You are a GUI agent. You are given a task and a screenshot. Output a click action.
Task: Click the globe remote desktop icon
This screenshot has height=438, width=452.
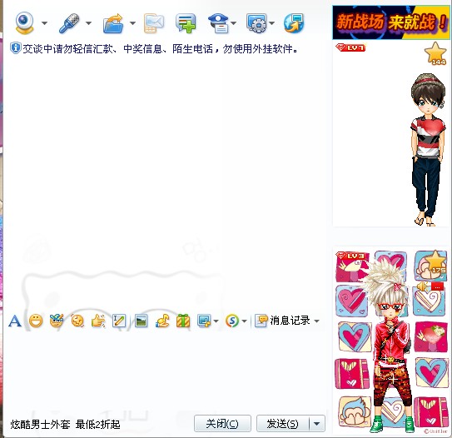click(x=294, y=23)
